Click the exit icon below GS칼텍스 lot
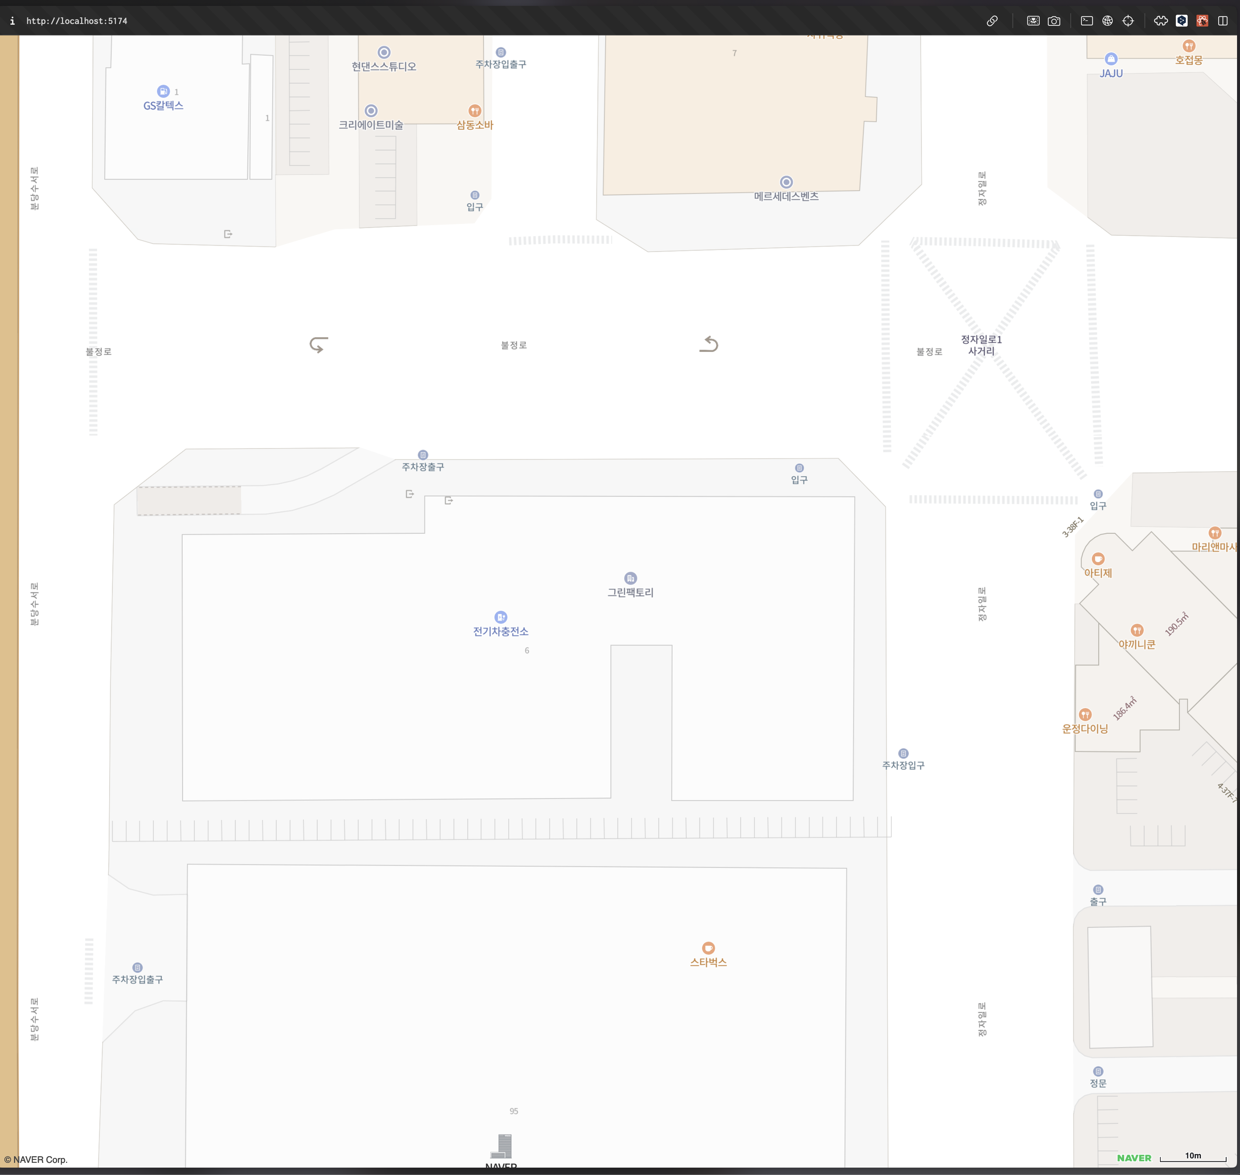This screenshot has width=1240, height=1175. click(228, 234)
